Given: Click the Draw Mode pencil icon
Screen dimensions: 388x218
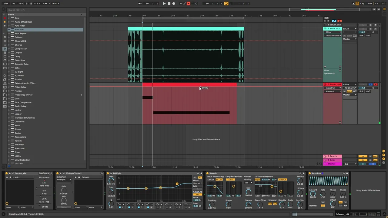Looking at the screenshot, I should tap(353, 4).
